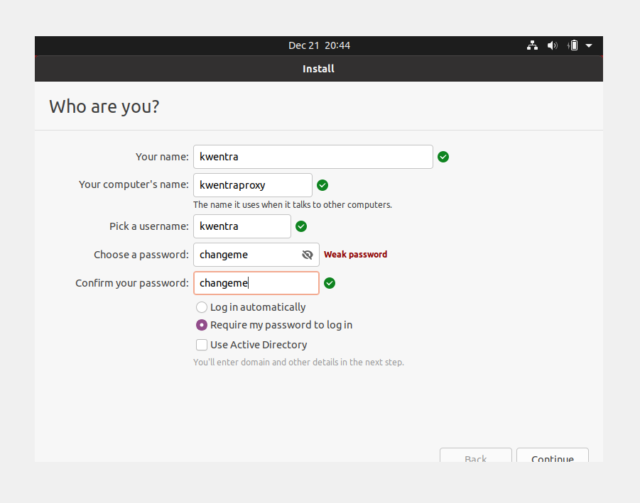Focus the Confirm your password field
This screenshot has width=640, height=503.
(x=256, y=283)
